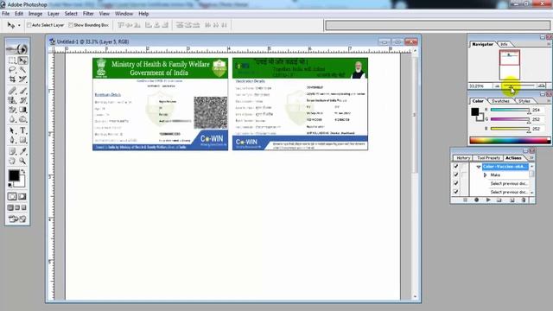Select the Zoom tool in toolbox
553x311 pixels.
(x=23, y=162)
